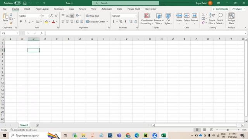This screenshot has width=248, height=139.
Task: Open Format as Table gallery
Action: (x=158, y=19)
